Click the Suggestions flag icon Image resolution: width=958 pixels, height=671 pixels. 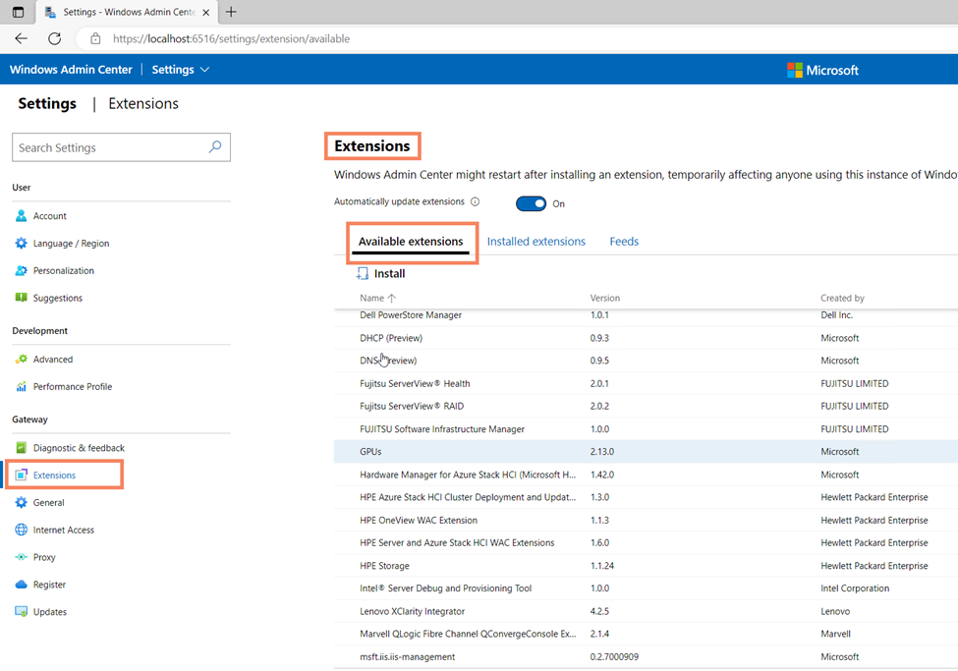coord(22,298)
